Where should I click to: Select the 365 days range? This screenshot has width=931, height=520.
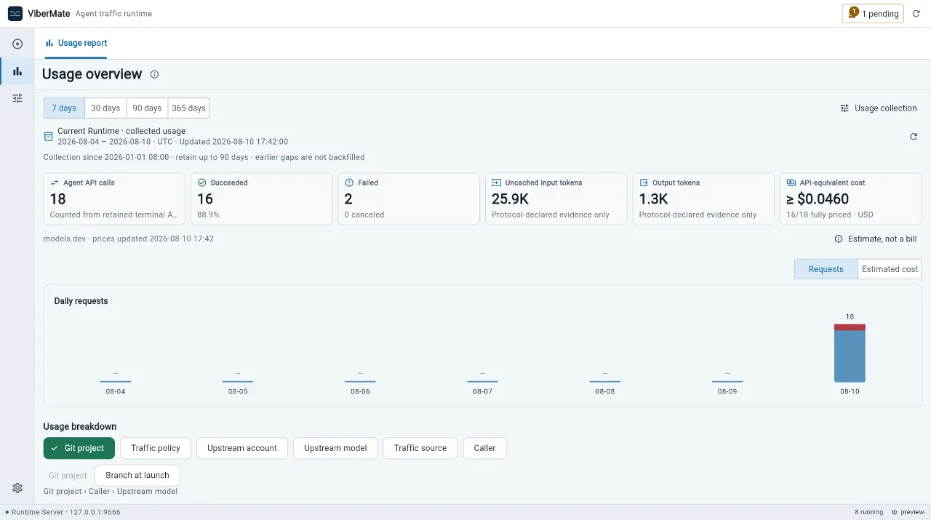[188, 108]
